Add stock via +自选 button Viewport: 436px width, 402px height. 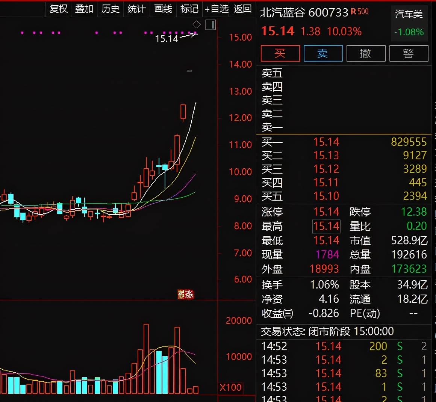pos(216,9)
